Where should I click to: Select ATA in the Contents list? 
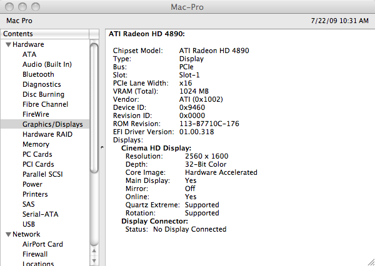click(29, 54)
